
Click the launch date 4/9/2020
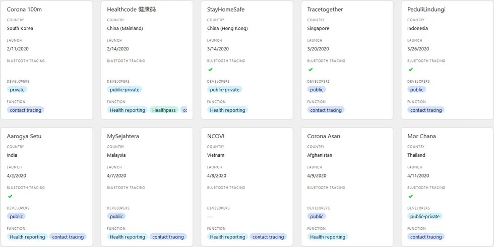click(317, 175)
